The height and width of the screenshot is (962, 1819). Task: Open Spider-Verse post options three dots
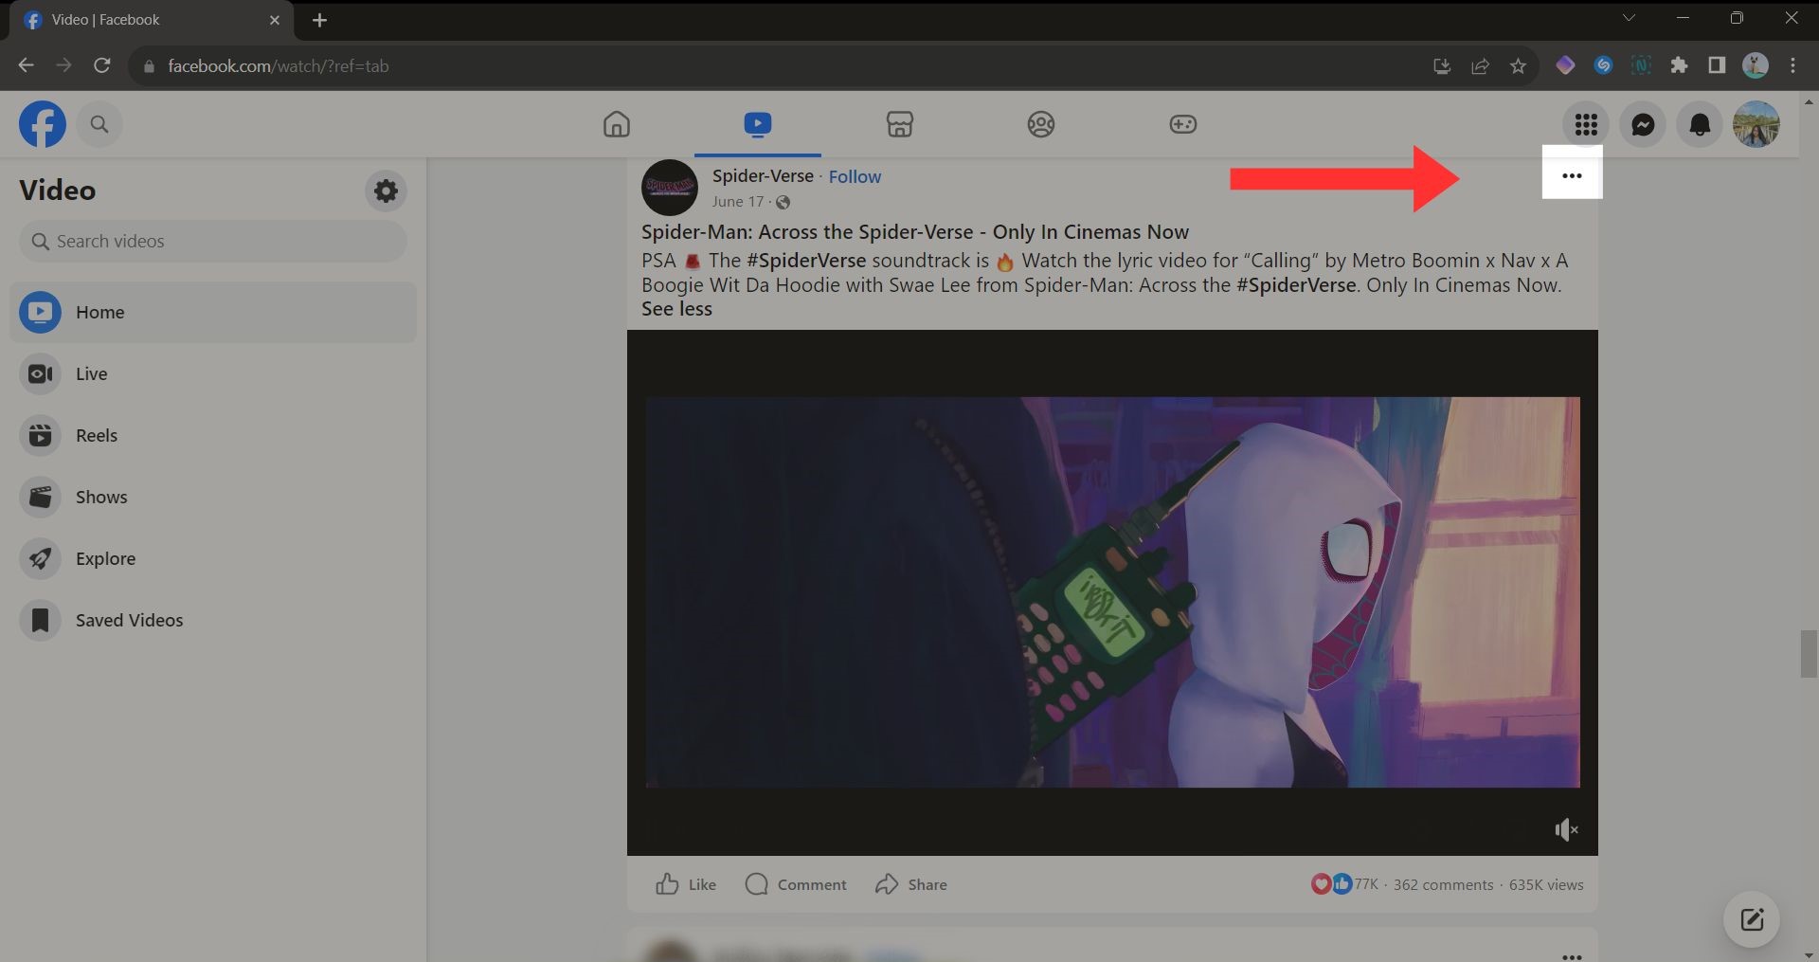(1572, 175)
